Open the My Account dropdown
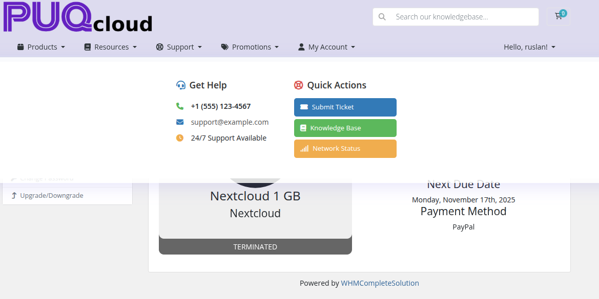Image resolution: width=599 pixels, height=299 pixels. coord(326,47)
